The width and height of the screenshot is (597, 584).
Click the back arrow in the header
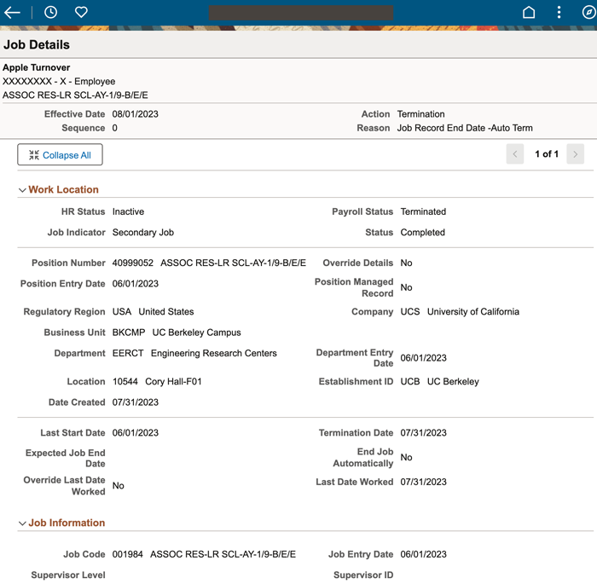12,13
